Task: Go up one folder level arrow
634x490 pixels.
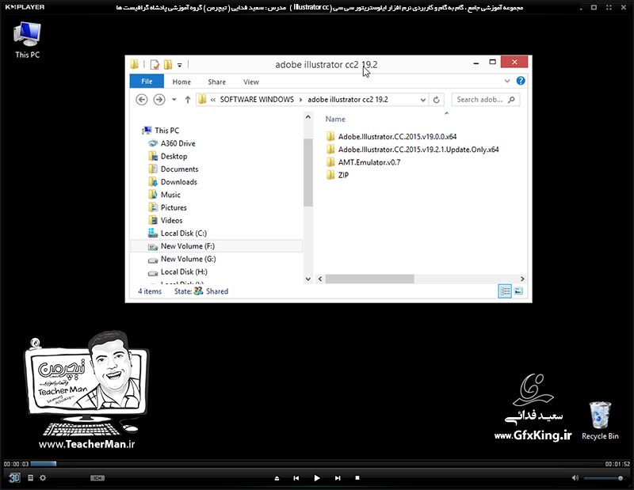Action: (188, 100)
